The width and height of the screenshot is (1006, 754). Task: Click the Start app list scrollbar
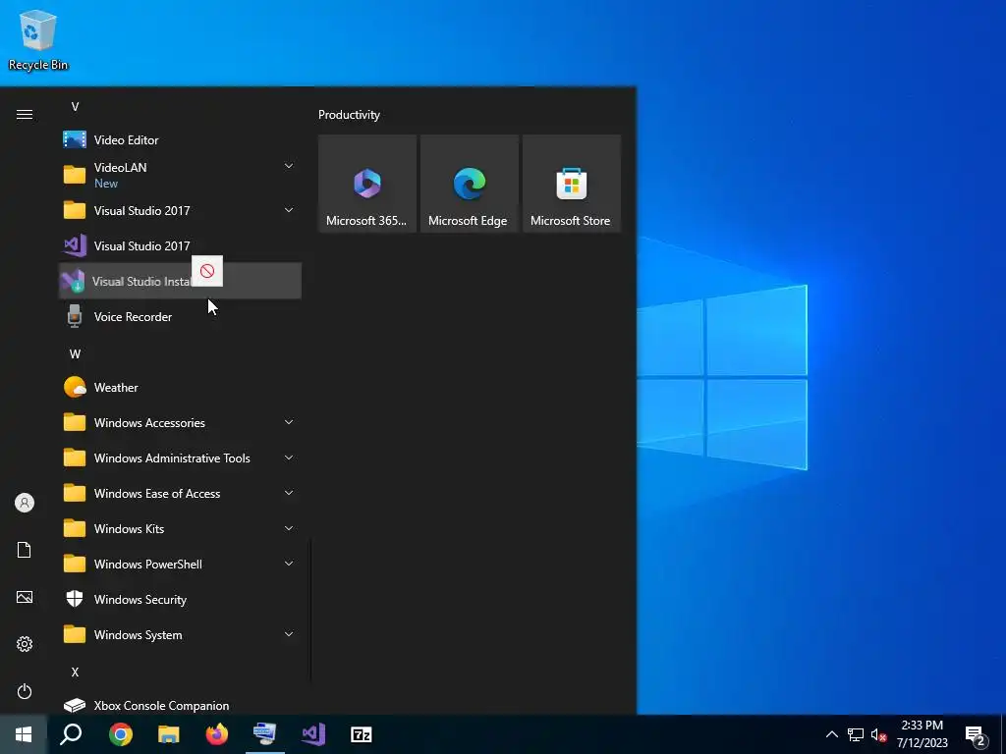[311, 609]
